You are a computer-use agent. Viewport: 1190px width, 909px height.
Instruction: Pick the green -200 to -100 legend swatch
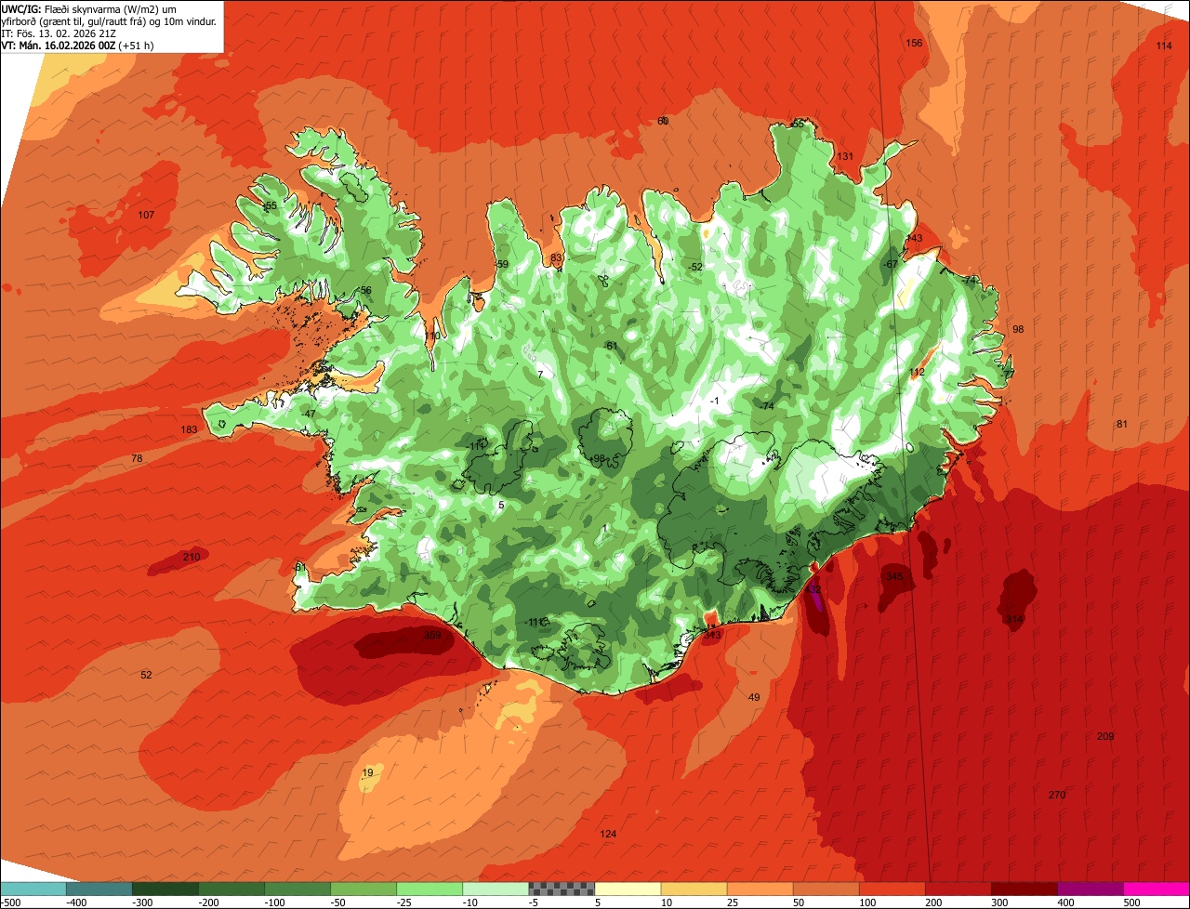[231, 889]
